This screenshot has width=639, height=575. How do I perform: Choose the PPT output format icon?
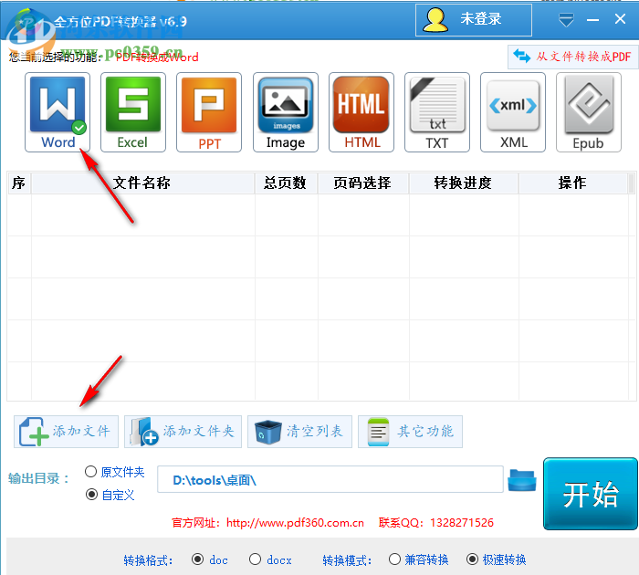(x=209, y=112)
